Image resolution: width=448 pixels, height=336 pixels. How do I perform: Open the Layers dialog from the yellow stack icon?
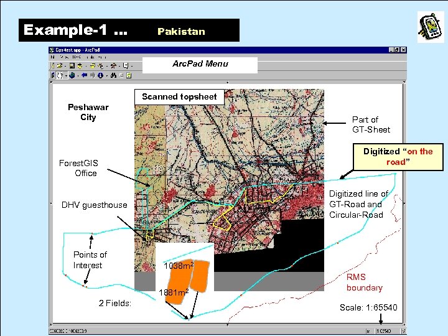93,66
